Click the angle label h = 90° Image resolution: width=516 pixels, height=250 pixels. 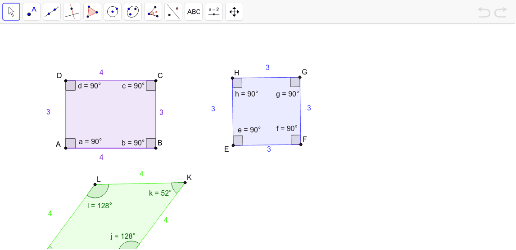click(246, 94)
